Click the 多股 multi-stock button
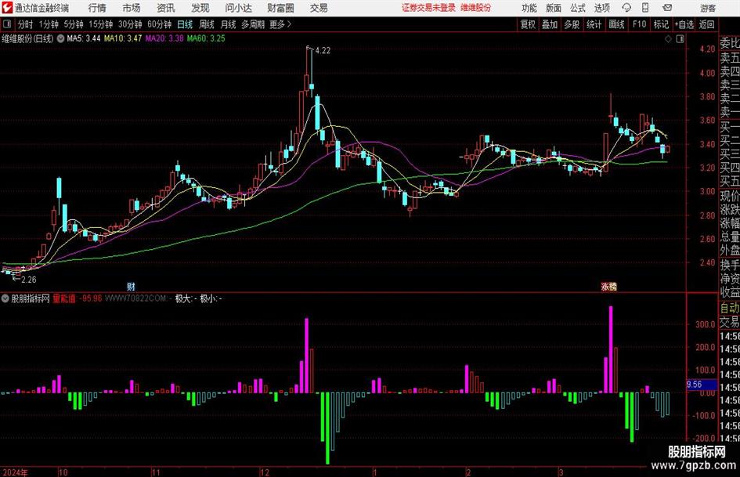The width and height of the screenshot is (740, 477). (x=572, y=24)
